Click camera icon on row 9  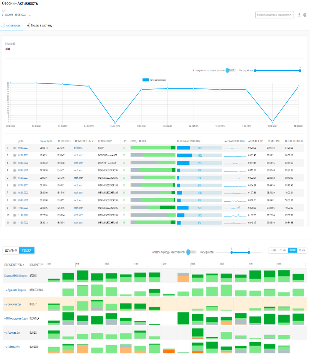[15, 208]
